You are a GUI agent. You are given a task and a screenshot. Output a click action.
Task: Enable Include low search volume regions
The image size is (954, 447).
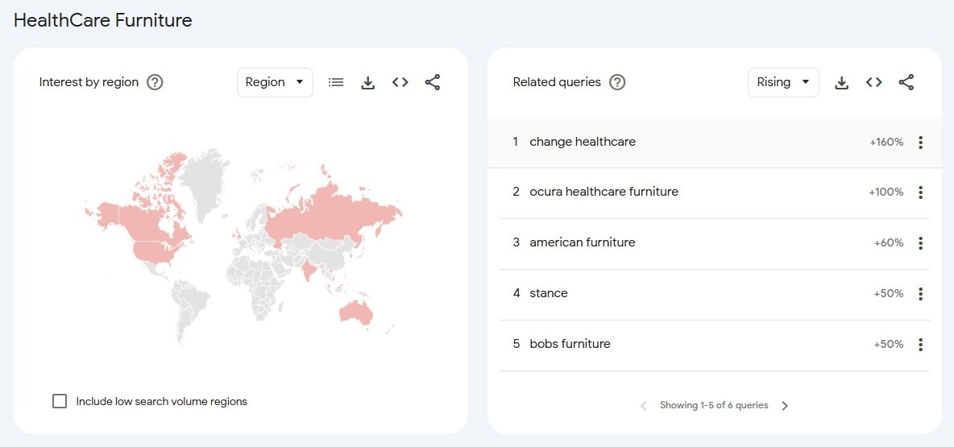(x=60, y=401)
